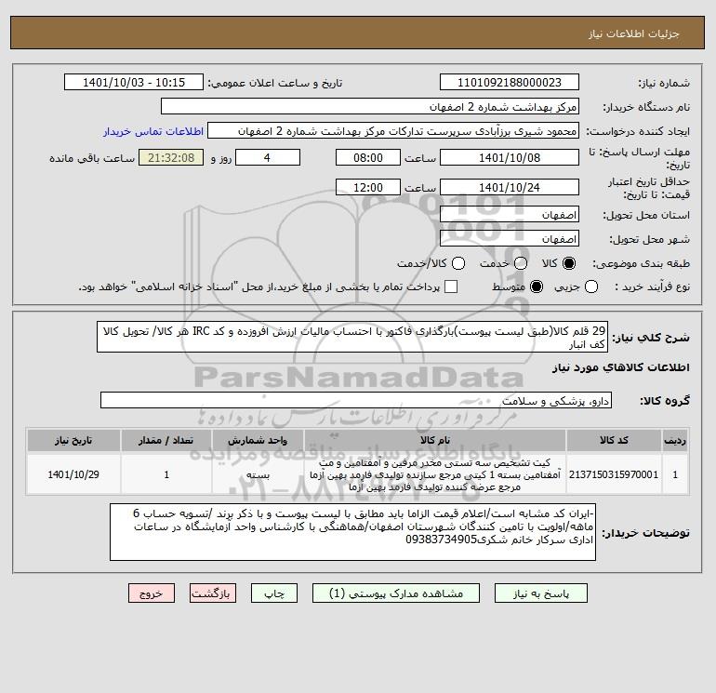716x693 pixels.
Task: Click the شماره نیاز field 1101092188000023
Action: tap(510, 82)
